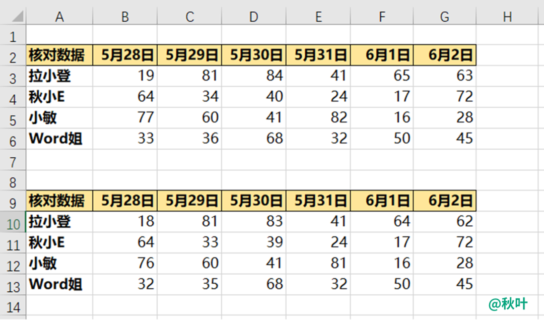Select row 12 header
Image resolution: width=544 pixels, height=320 pixels.
pos(13,264)
